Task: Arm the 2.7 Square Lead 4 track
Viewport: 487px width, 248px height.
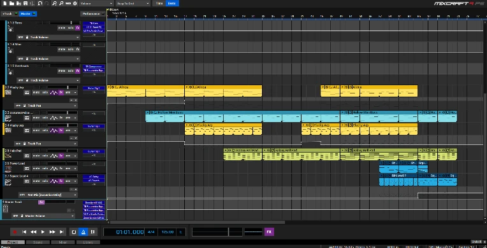Action: (68, 181)
